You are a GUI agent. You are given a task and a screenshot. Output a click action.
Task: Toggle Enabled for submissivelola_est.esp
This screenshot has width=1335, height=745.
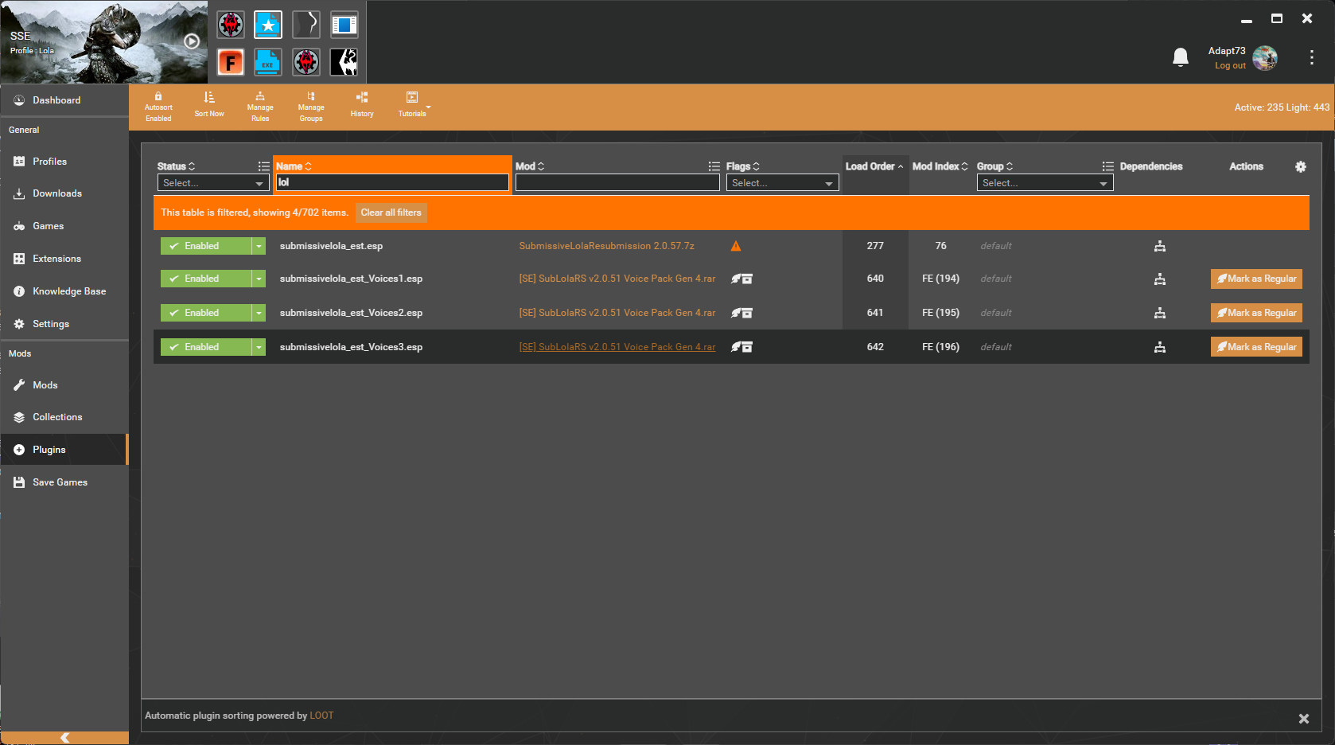(206, 246)
